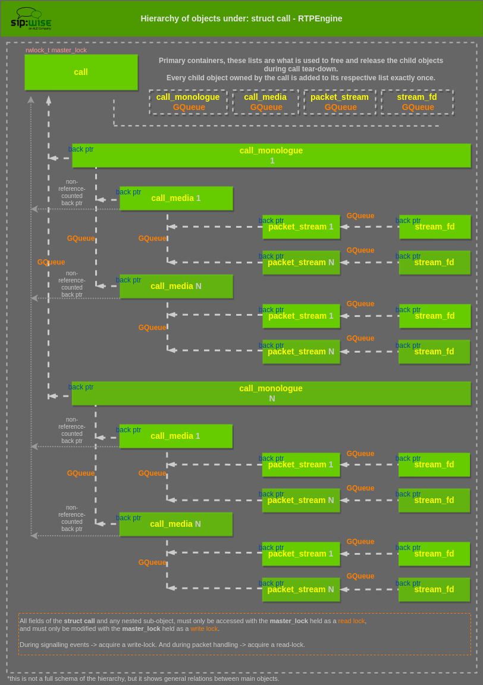This screenshot has width=483, height=685.
Task: Select the call_monologue GQueue dashed container
Action: pos(188,102)
